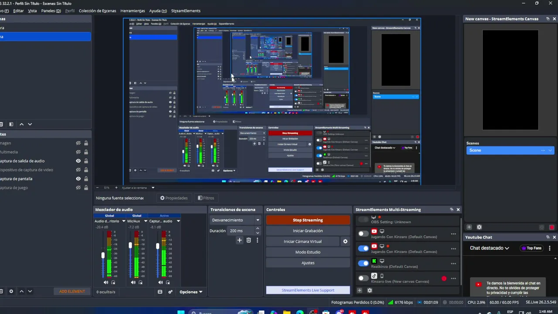The width and height of the screenshot is (558, 314).
Task: Adjust Audio del escritorio volume fader
Action: coord(103,255)
